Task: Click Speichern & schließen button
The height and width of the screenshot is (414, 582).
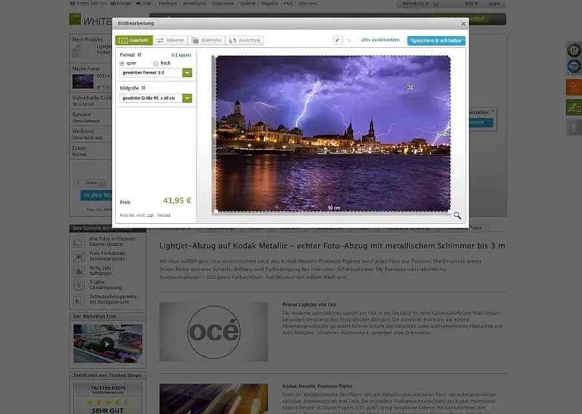Action: 436,41
